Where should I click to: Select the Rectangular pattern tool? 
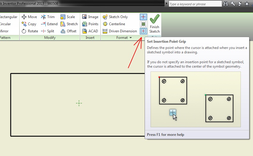coord(8,17)
